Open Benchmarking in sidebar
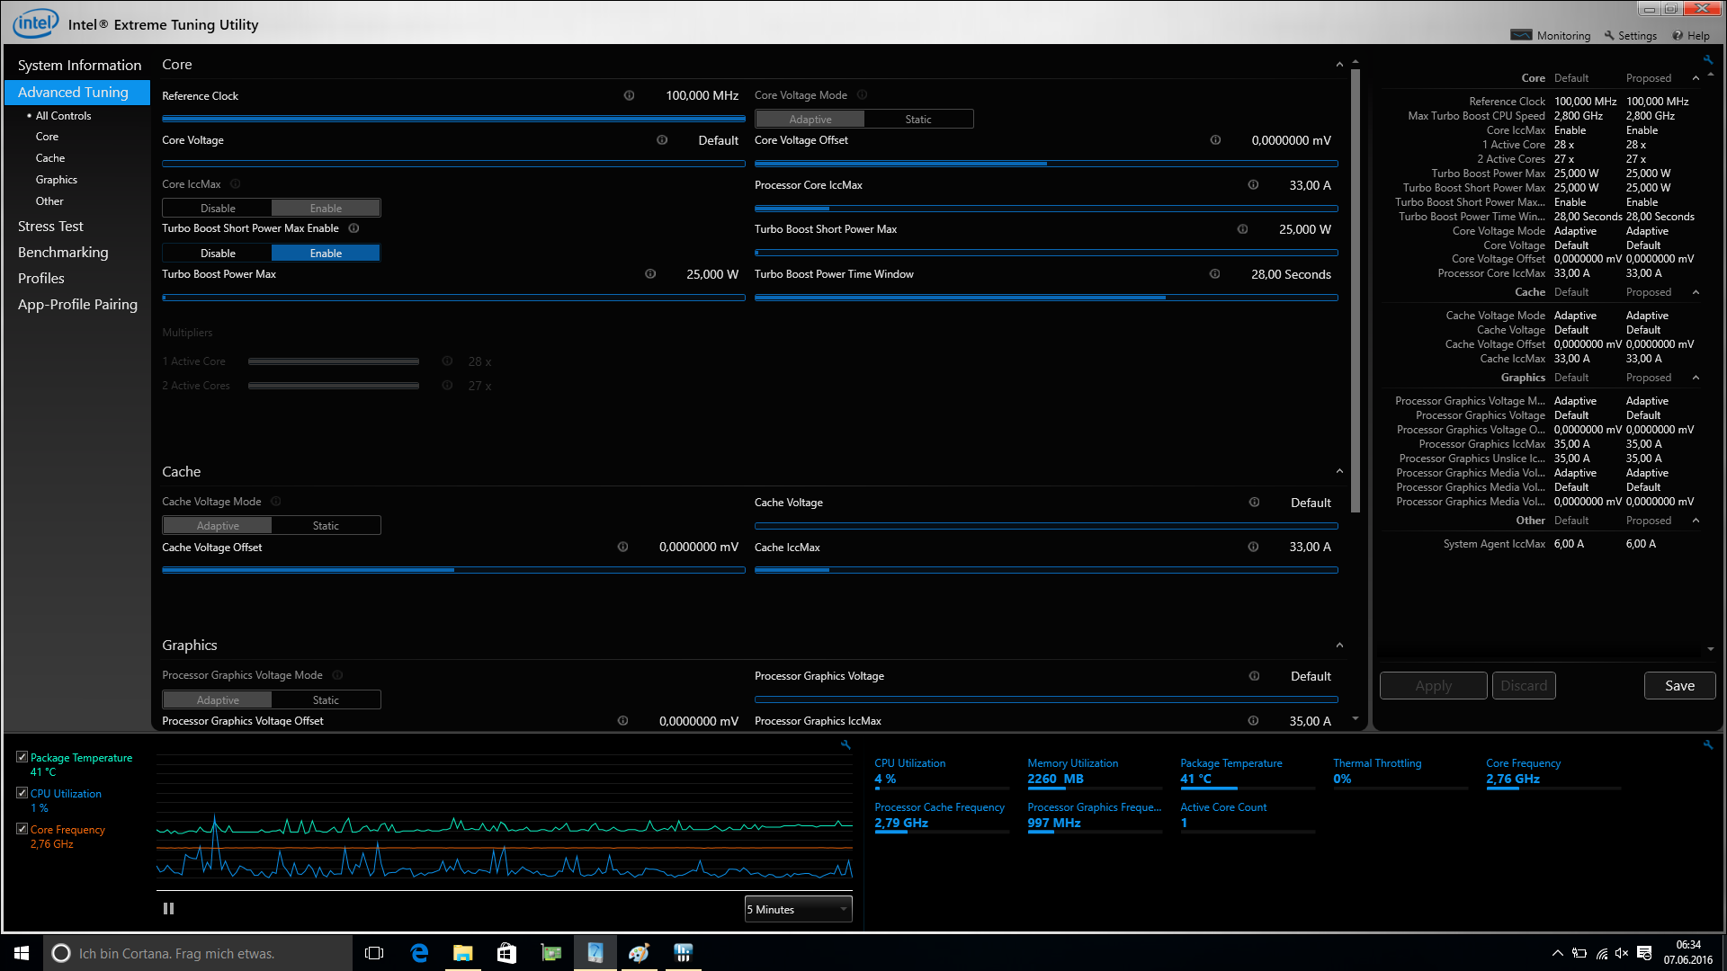Screen dimensions: 1727x971 tap(63, 253)
